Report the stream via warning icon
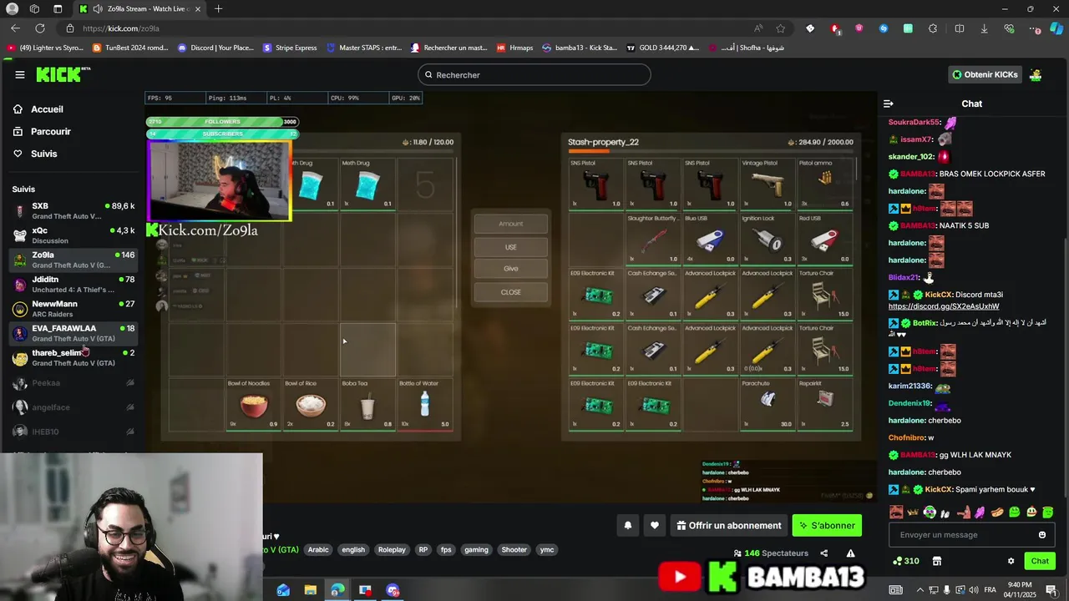The width and height of the screenshot is (1069, 601). click(x=850, y=553)
